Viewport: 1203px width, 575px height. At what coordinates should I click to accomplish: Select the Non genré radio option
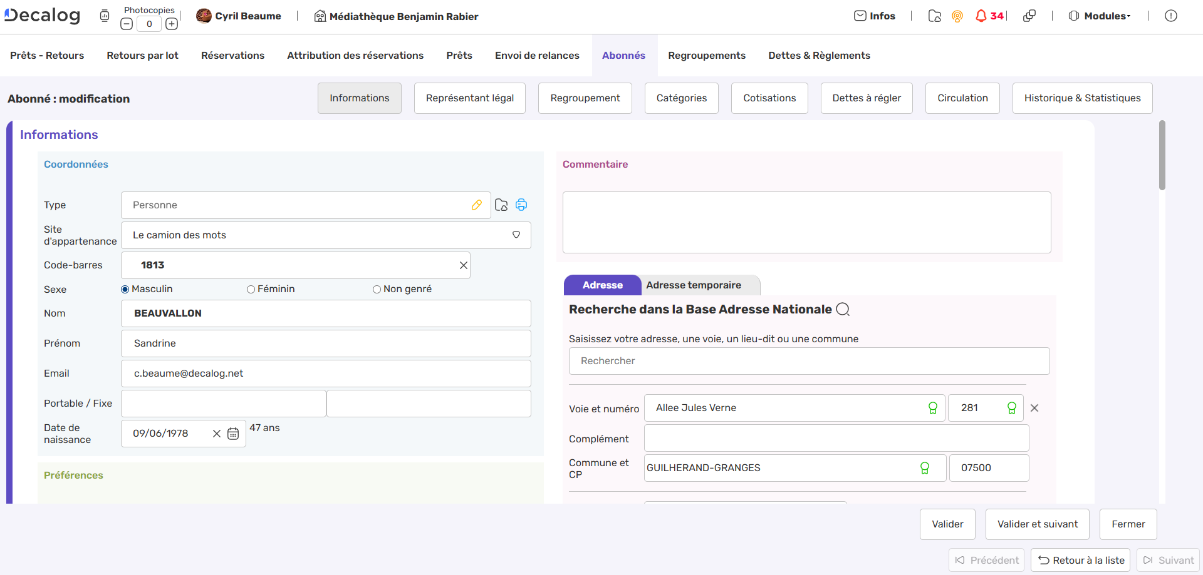click(377, 289)
